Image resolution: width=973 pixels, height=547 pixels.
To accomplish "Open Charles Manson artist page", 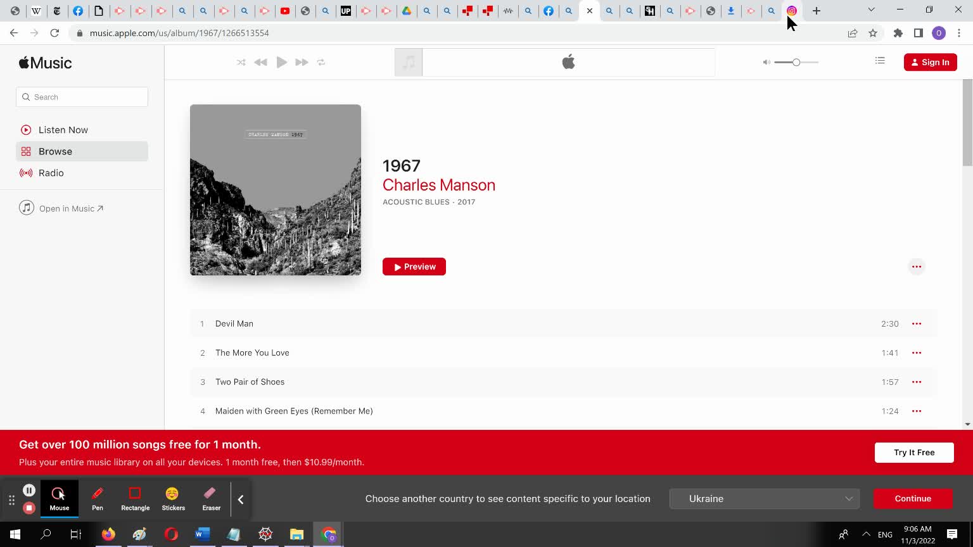I will (439, 185).
